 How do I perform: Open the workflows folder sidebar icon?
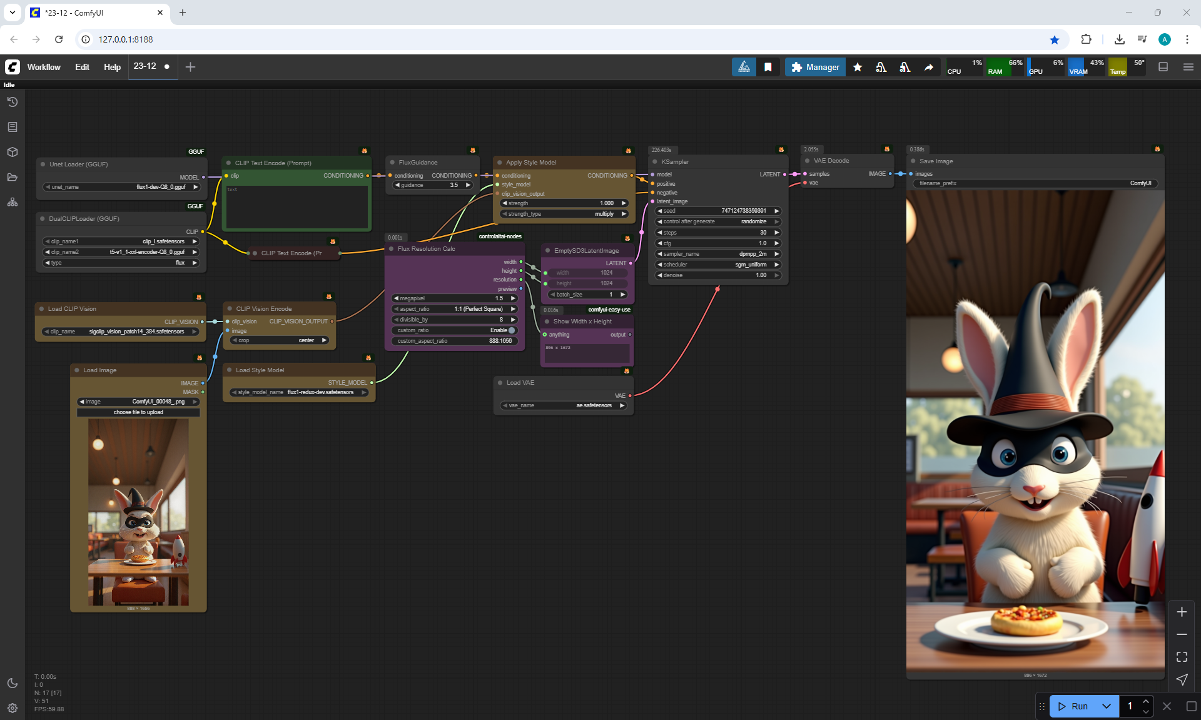pos(13,177)
